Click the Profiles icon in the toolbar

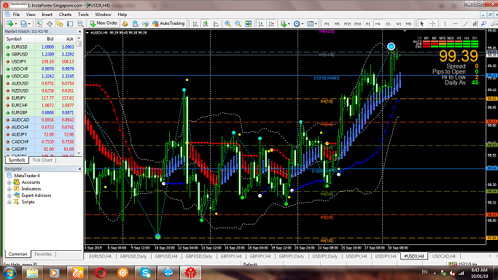pos(23,24)
